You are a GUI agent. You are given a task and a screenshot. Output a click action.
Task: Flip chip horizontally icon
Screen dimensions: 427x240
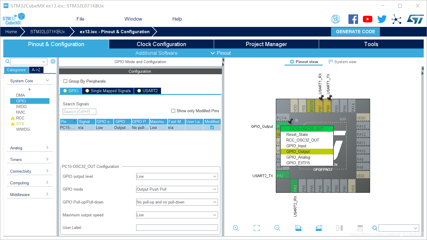[x=339, y=228]
